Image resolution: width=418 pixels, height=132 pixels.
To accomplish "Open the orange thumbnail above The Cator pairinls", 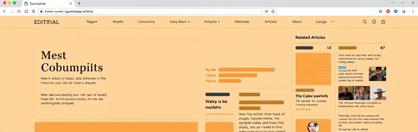I will click(x=313, y=69).
